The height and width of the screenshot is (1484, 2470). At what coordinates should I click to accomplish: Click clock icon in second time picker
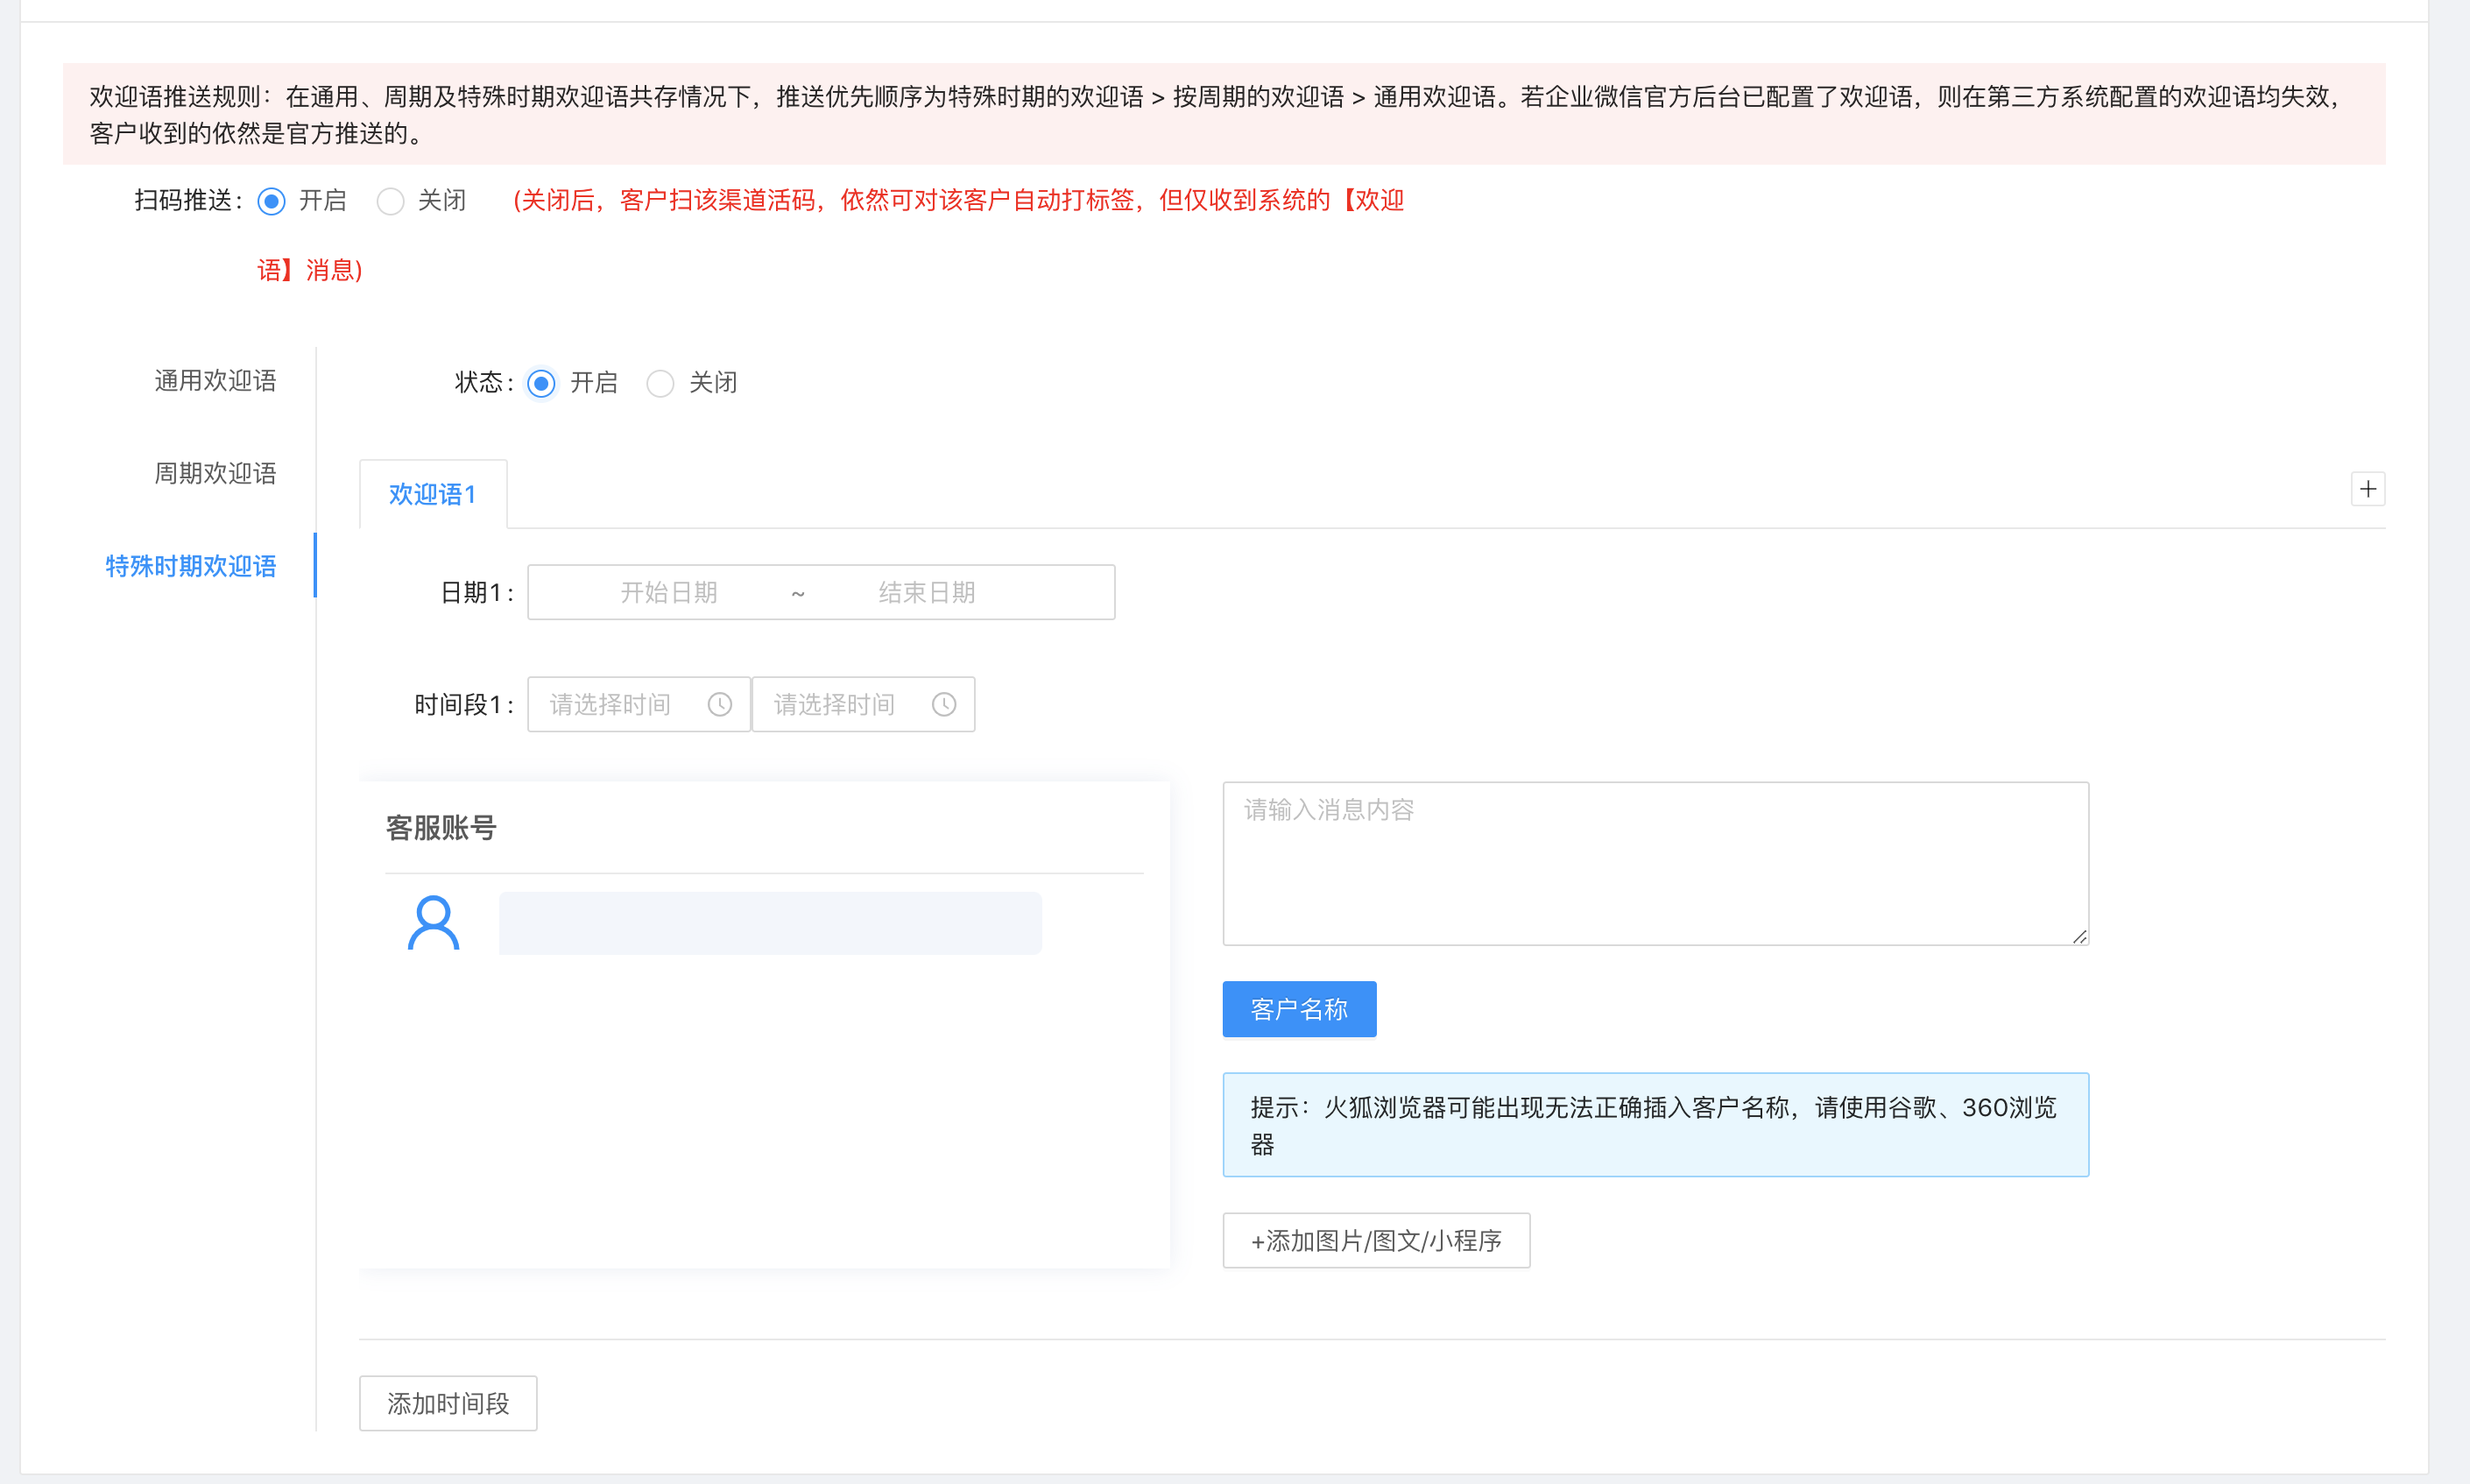click(943, 705)
